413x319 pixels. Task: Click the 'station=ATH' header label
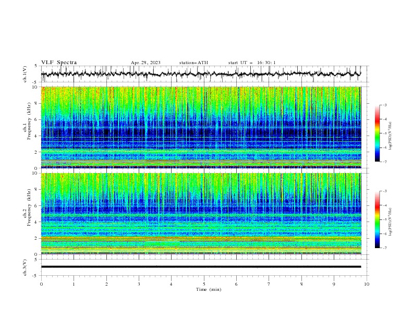pyautogui.click(x=193, y=63)
